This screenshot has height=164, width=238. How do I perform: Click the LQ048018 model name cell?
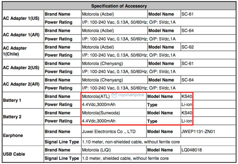tap(191, 150)
